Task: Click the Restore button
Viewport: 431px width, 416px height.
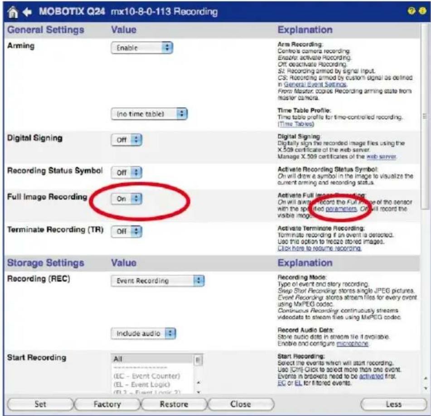Action: tap(174, 404)
